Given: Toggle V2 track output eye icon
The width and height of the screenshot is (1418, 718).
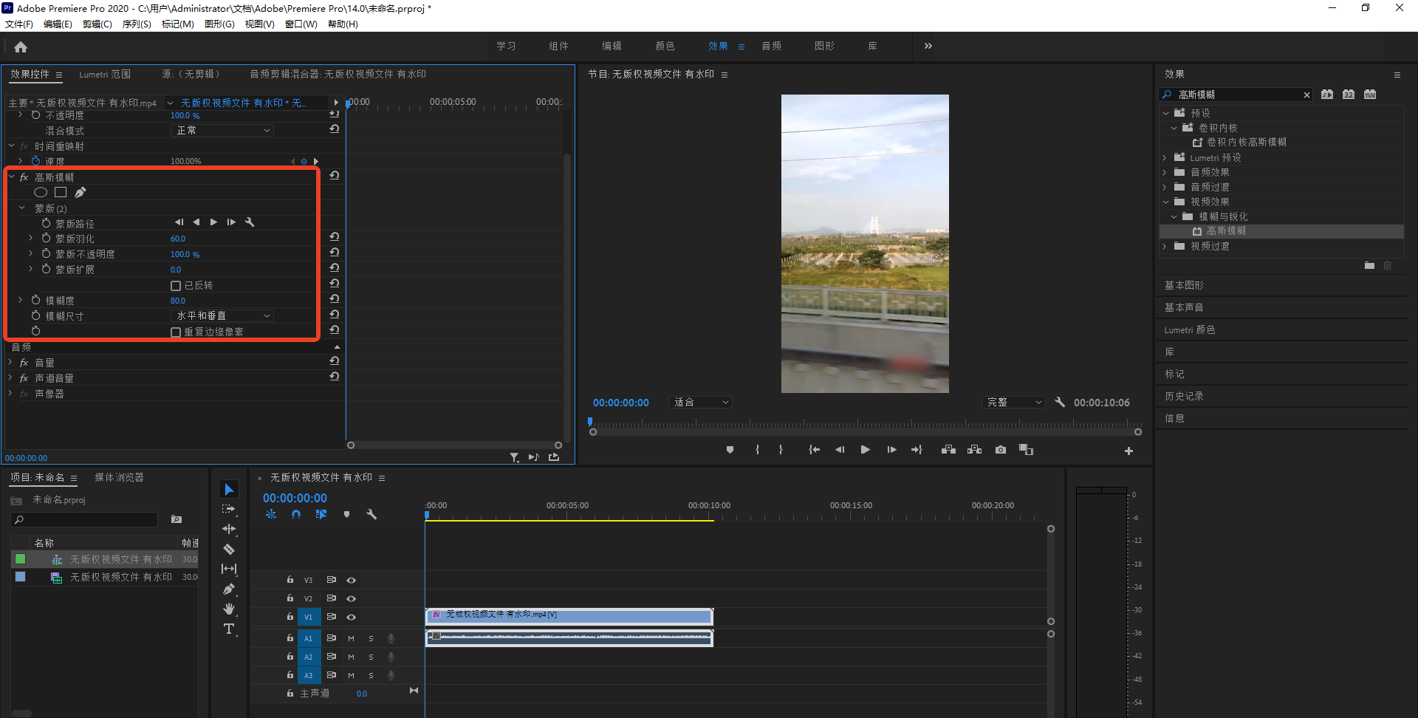Looking at the screenshot, I should click(x=352, y=598).
